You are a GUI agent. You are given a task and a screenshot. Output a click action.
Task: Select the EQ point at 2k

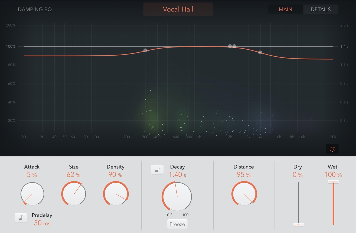(x=230, y=46)
